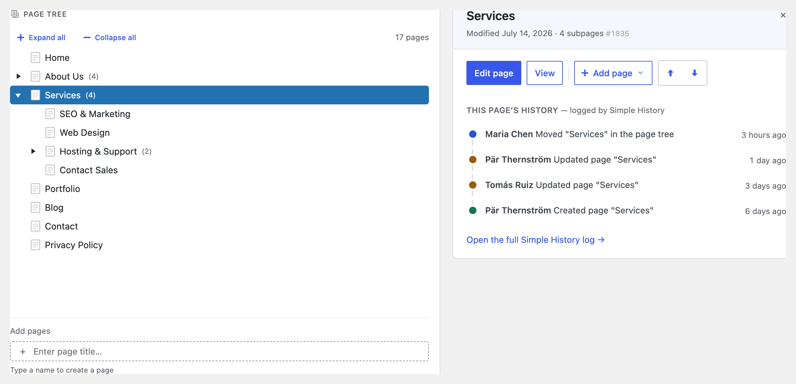Click the Privacy Policy page icon

coord(35,245)
